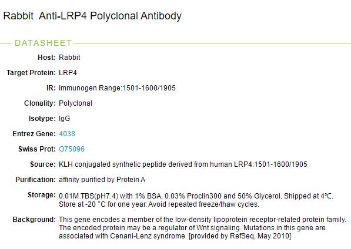Click the Rabbit host value
The image size is (351, 249).
(69, 58)
